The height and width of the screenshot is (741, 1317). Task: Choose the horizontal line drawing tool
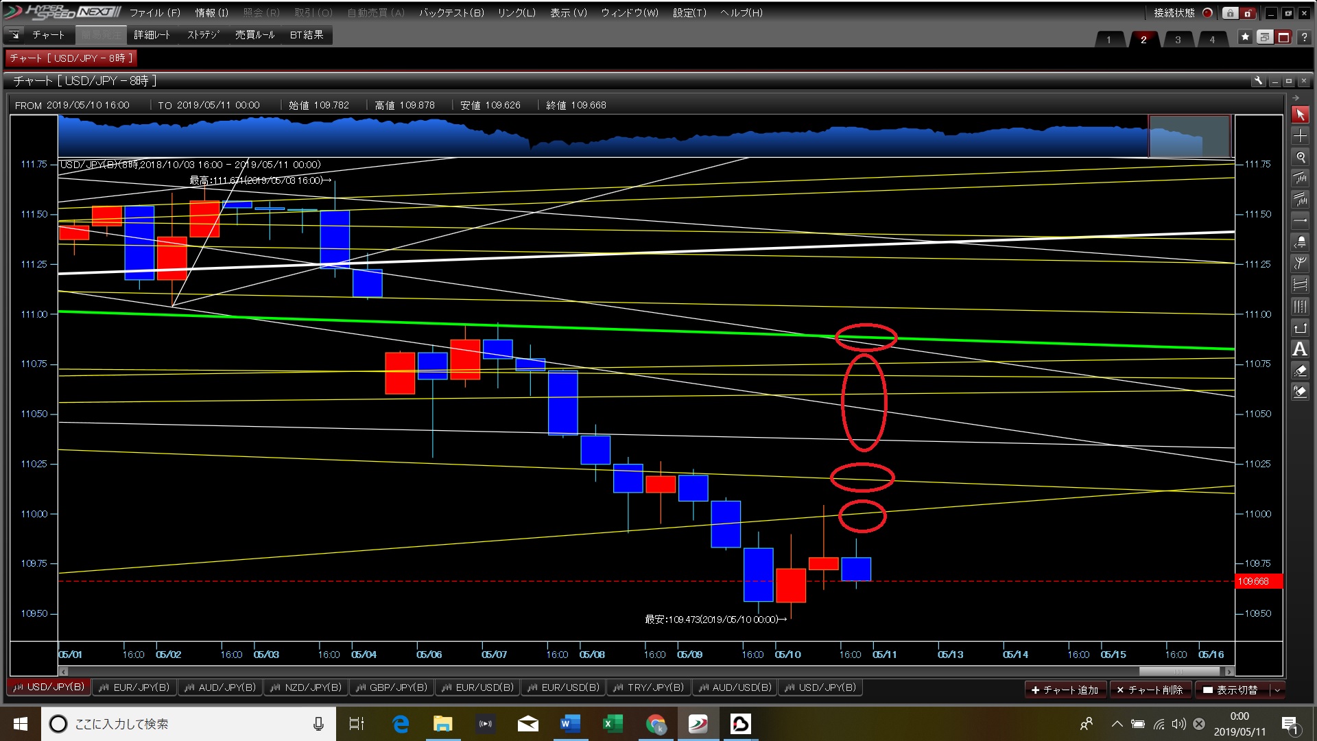click(1300, 221)
